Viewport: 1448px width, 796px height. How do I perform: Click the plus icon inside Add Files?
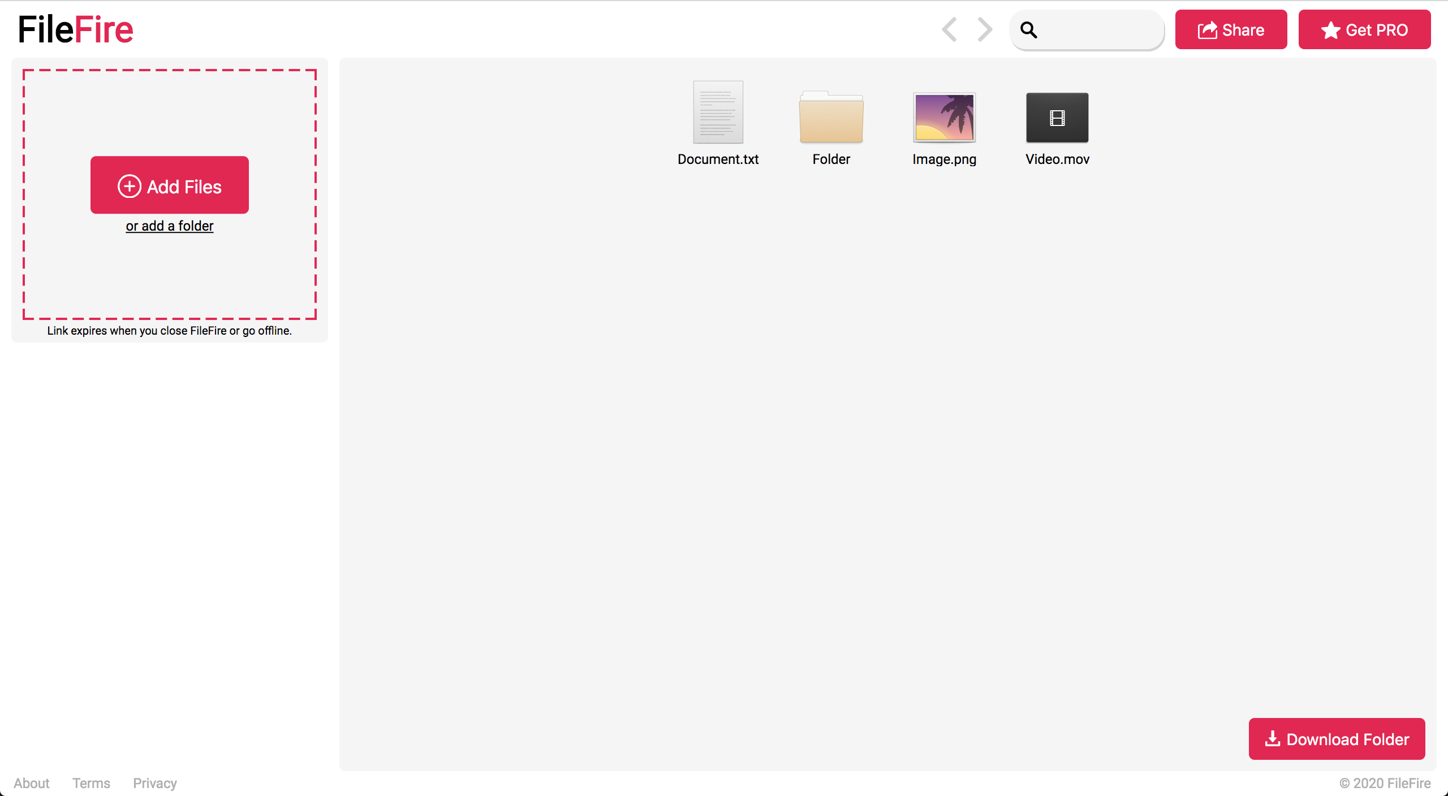pos(129,185)
